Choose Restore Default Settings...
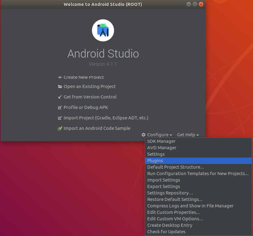 pos(199,199)
